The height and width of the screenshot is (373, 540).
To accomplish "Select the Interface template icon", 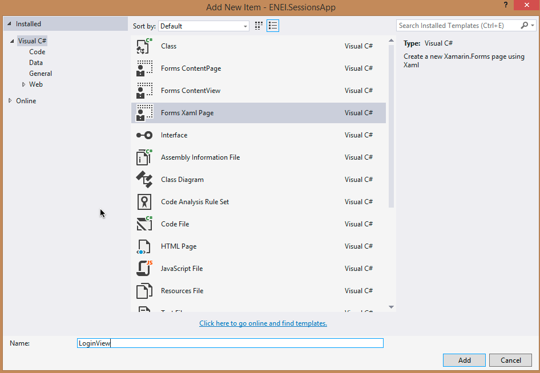I will (144, 135).
